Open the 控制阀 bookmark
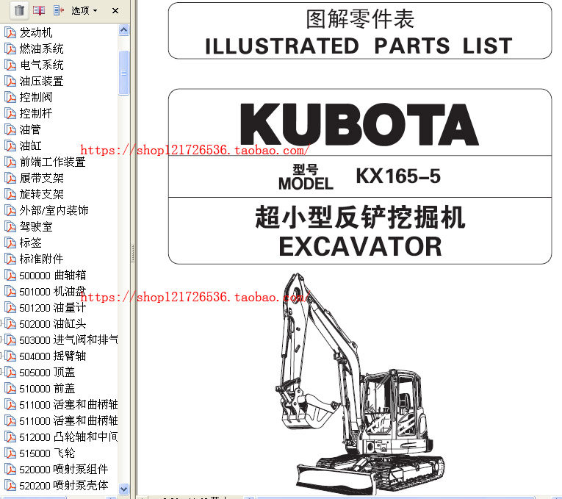The height and width of the screenshot is (499, 562). [x=36, y=97]
